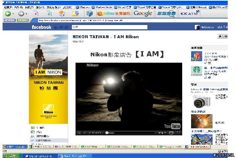The image size is (237, 158).
Task: Open the wall icon in left sidebar
Action: click(33, 128)
